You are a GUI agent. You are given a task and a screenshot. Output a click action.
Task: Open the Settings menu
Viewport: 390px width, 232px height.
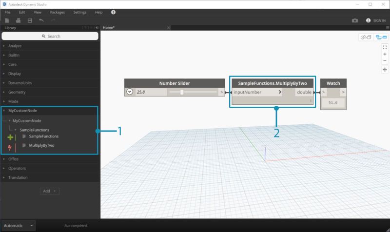point(79,12)
